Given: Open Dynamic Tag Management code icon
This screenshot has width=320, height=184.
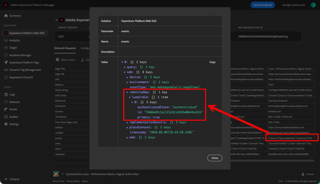Looking at the screenshot, I should click(x=6, y=70).
